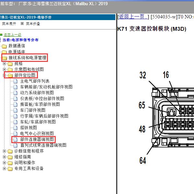The image size is (194, 194).
Task: Open the 电源插座 folder
Action: (x=17, y=52)
